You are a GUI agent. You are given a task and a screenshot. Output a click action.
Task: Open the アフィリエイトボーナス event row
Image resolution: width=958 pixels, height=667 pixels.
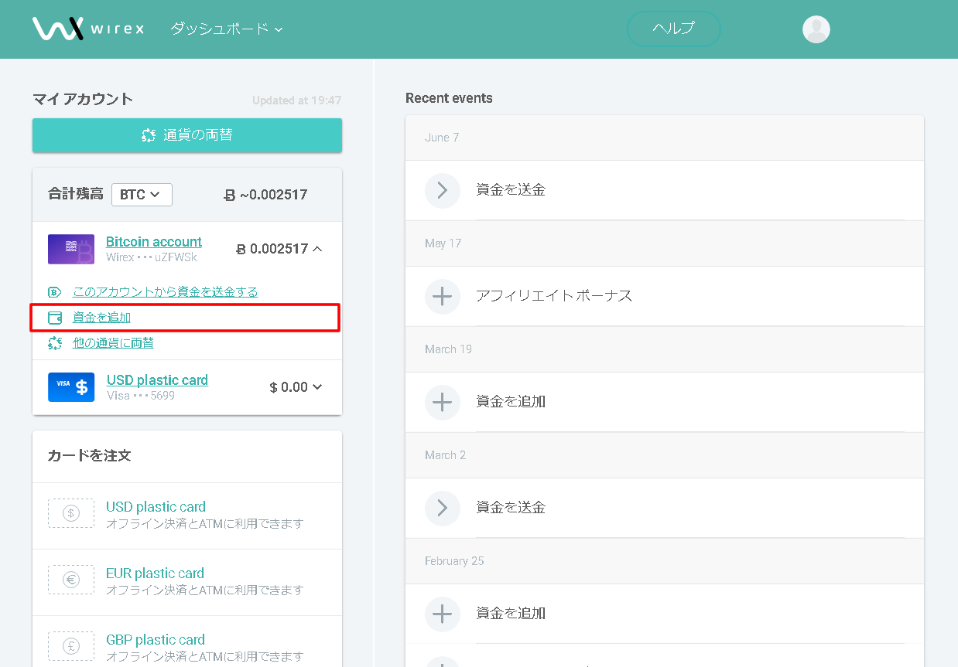(x=665, y=296)
